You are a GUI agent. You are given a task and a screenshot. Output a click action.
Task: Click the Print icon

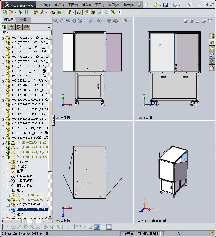175,5
